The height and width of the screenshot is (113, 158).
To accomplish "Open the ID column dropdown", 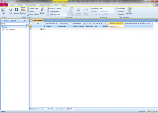I will [44, 23].
